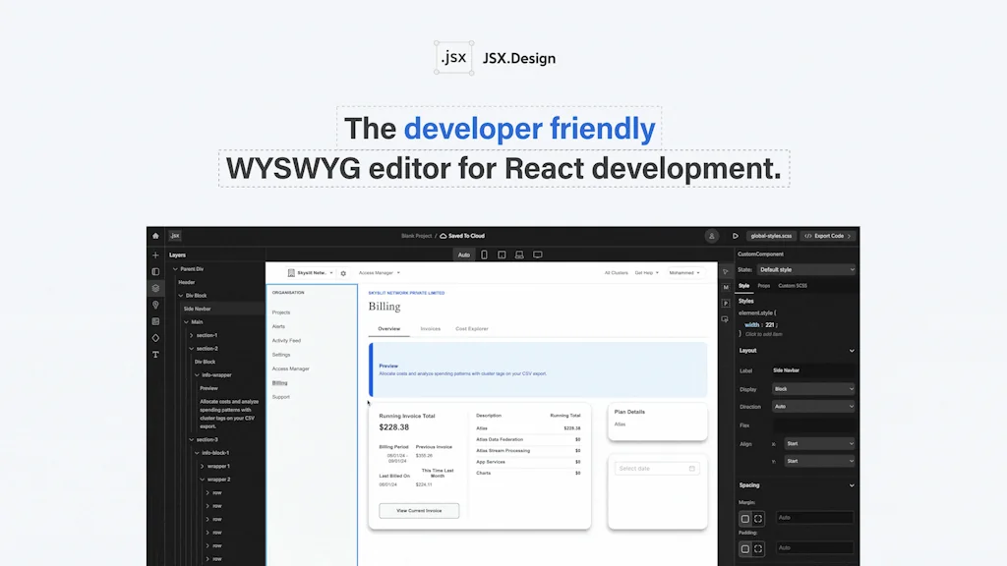Click the plus icon to add an element
Screen dimensions: 1007x566
154,254
